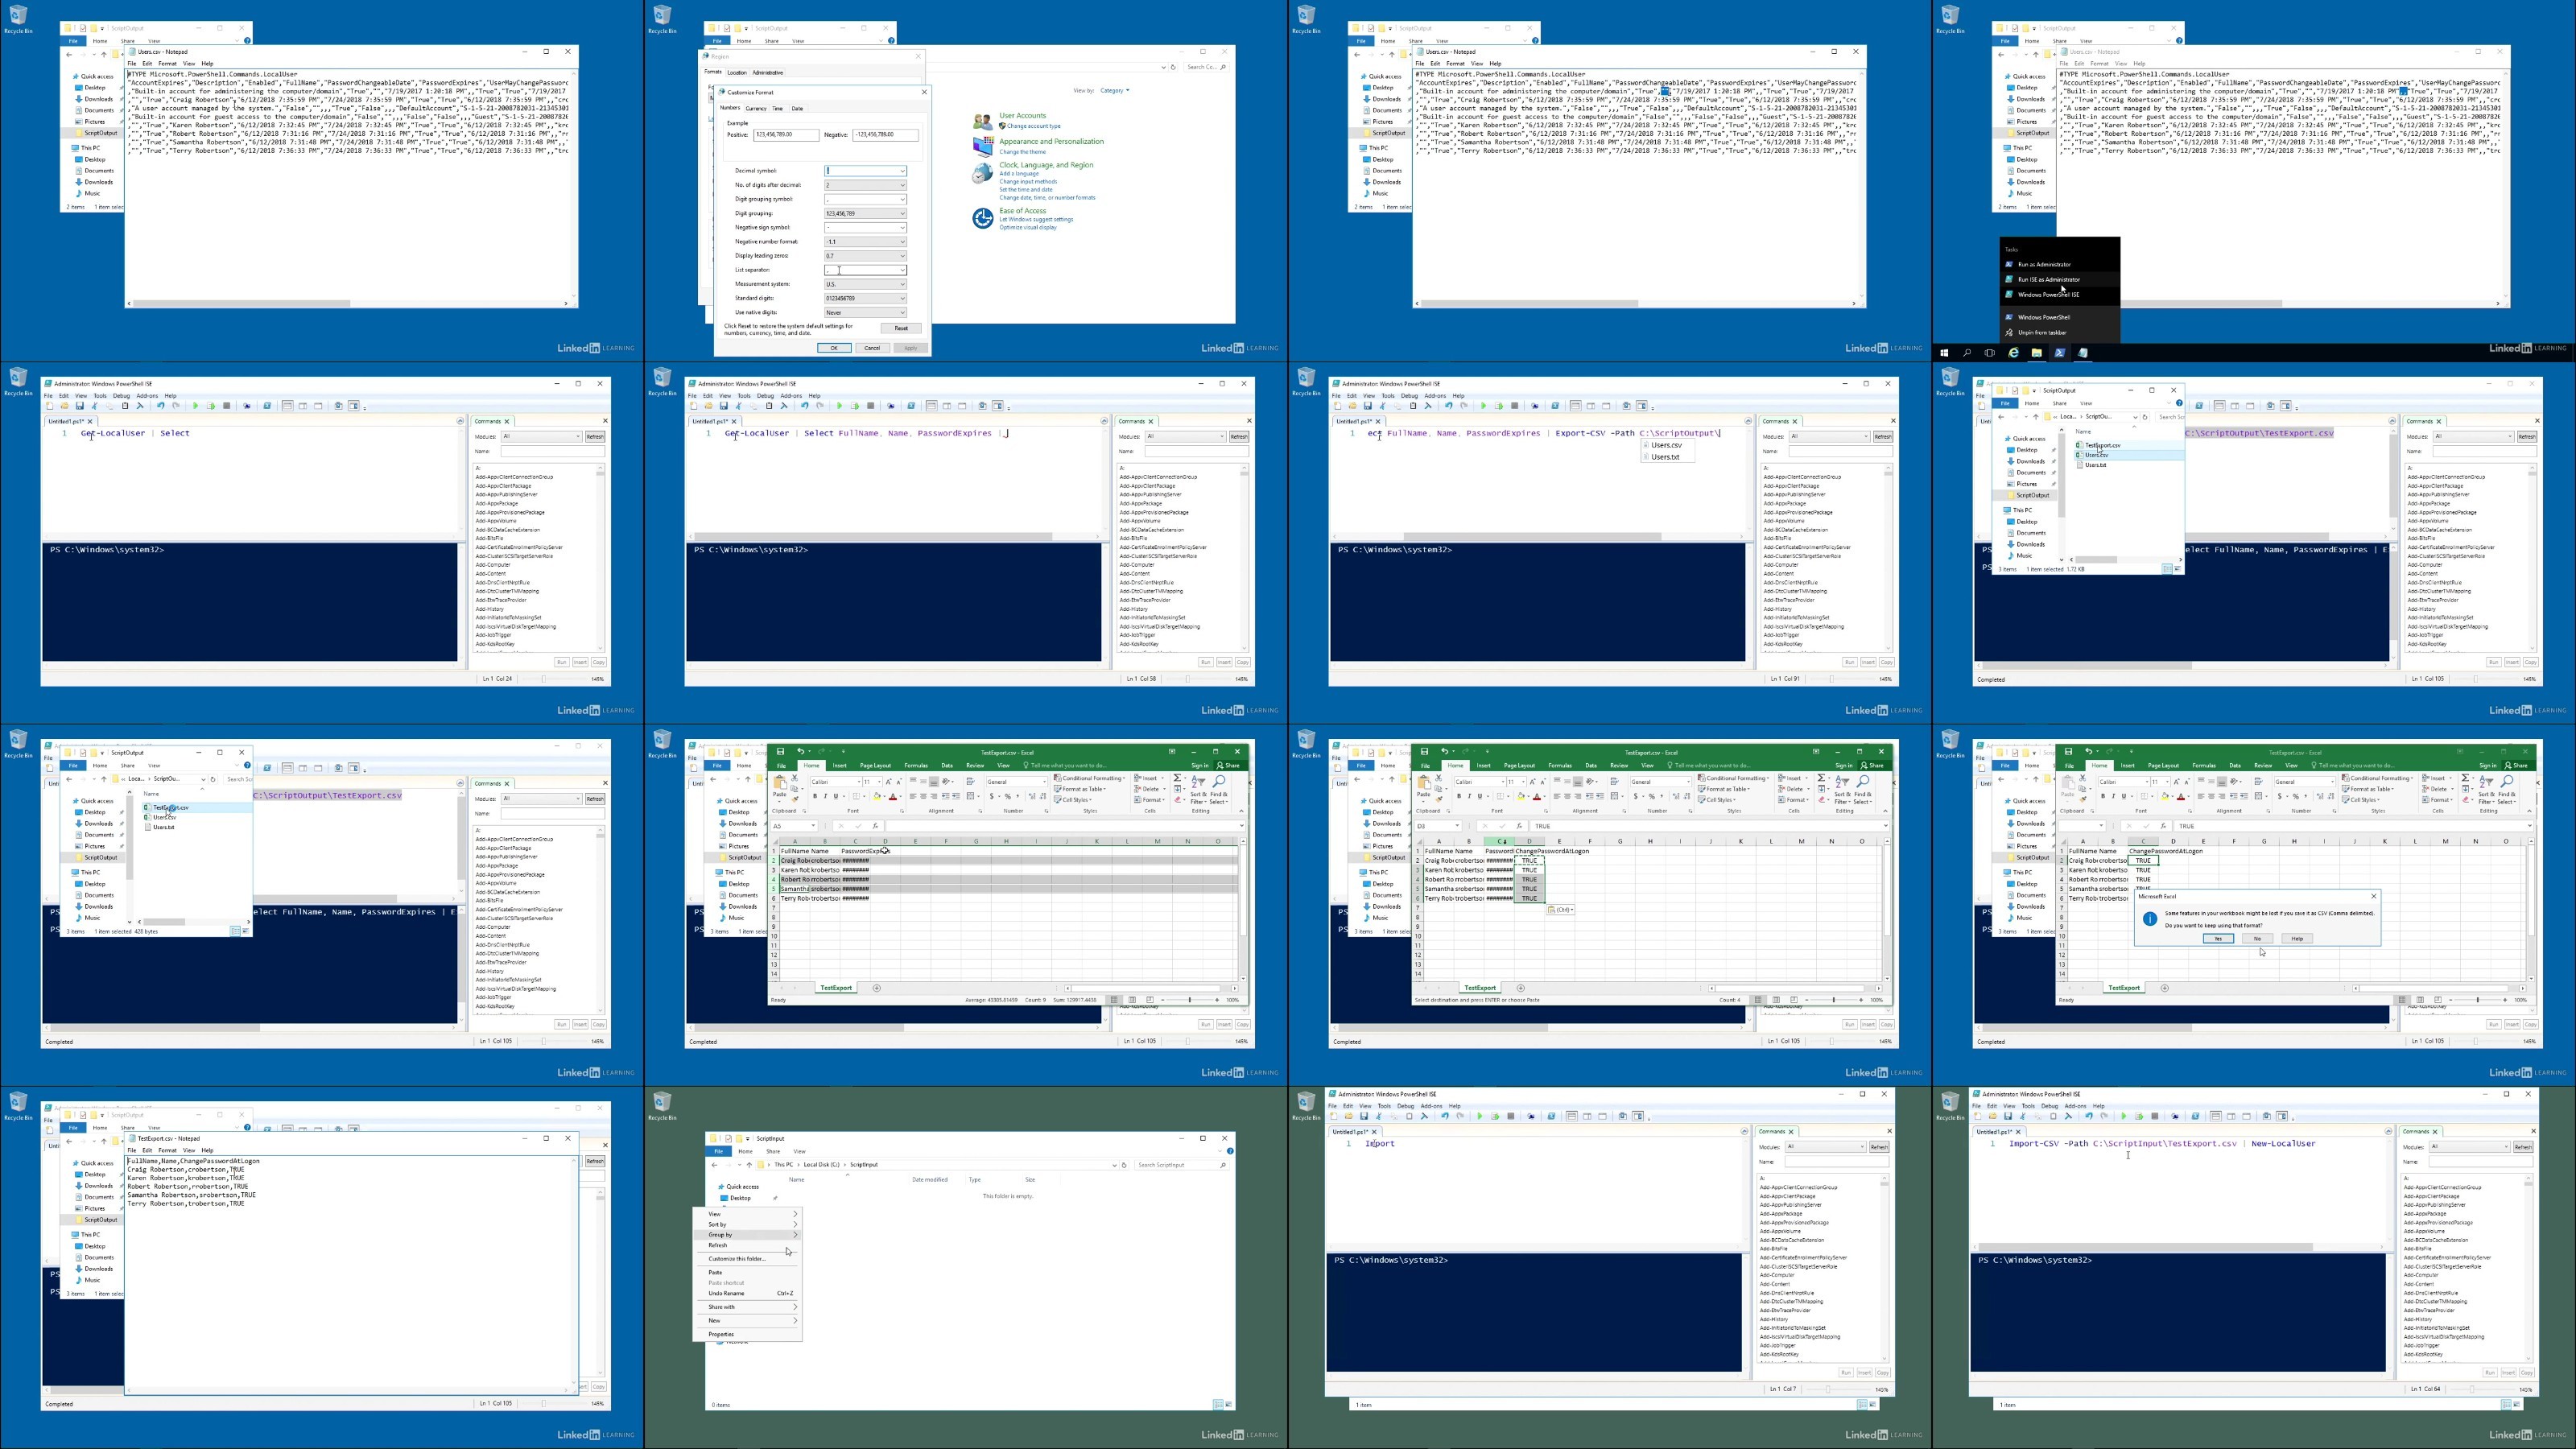Pick Users.txt in the ISE IntelliSense popup
This screenshot has height=1449, width=2576.
click(1669, 457)
